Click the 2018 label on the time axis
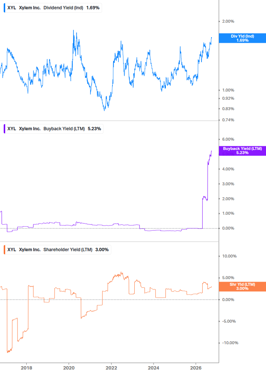The height and width of the screenshot is (374, 266). (26, 368)
